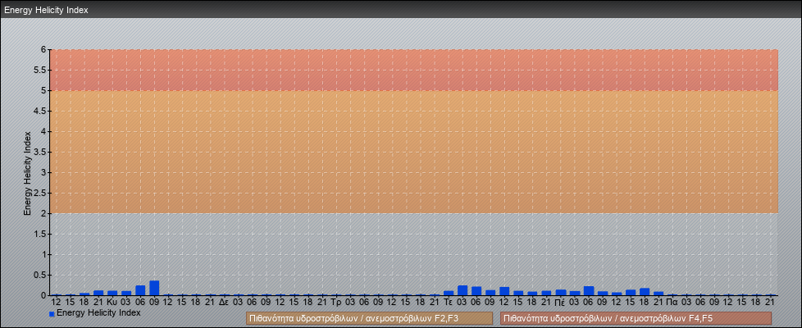This screenshot has height=328, width=802.
Task: Click the tallest blue bar in the chart
Action: point(154,288)
